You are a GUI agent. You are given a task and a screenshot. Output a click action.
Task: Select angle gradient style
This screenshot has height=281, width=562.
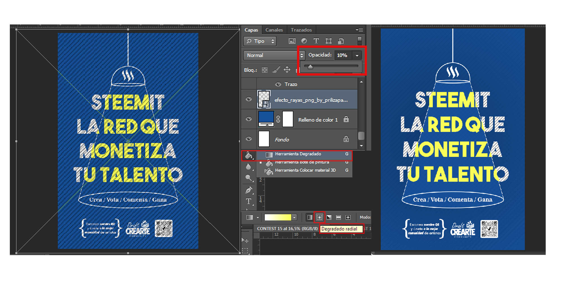[x=329, y=217]
